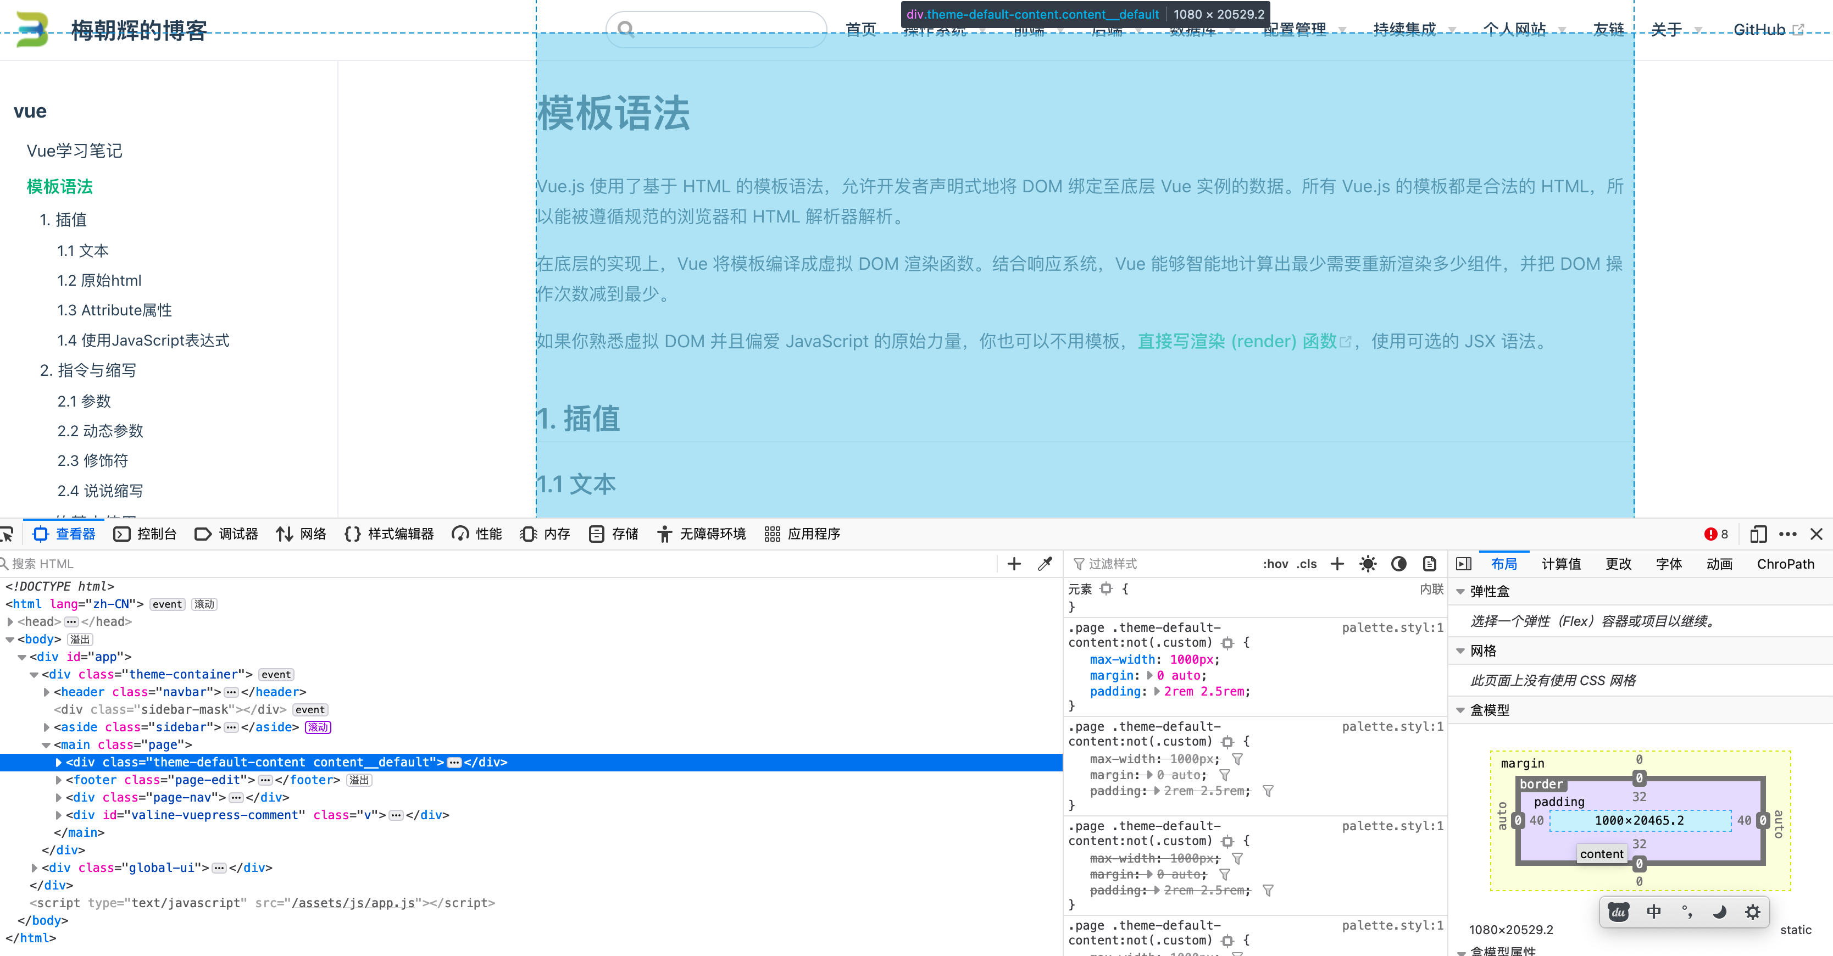This screenshot has height=956, width=1833.
Task: Add a new CSS rule plus icon
Action: pyautogui.click(x=1338, y=564)
